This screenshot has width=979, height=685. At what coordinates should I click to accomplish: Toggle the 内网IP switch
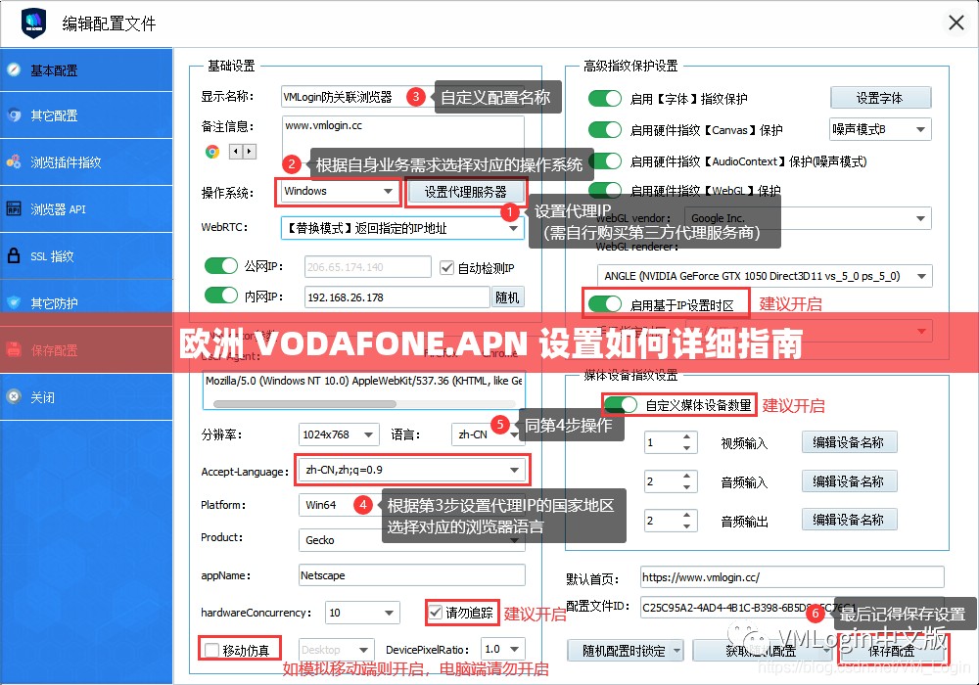[221, 296]
